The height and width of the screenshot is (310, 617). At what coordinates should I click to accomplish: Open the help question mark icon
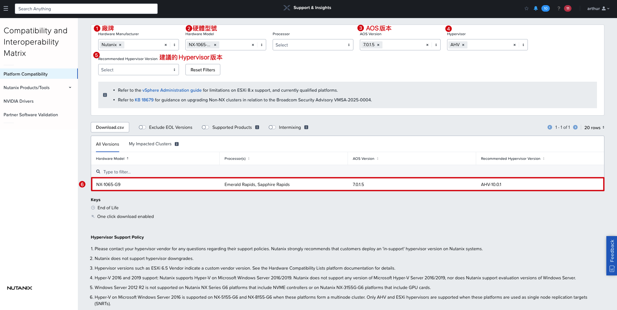[x=559, y=8]
